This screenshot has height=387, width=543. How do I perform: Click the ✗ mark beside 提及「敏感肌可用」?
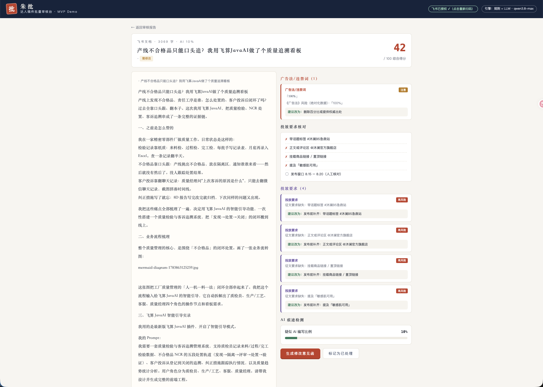pos(286,165)
